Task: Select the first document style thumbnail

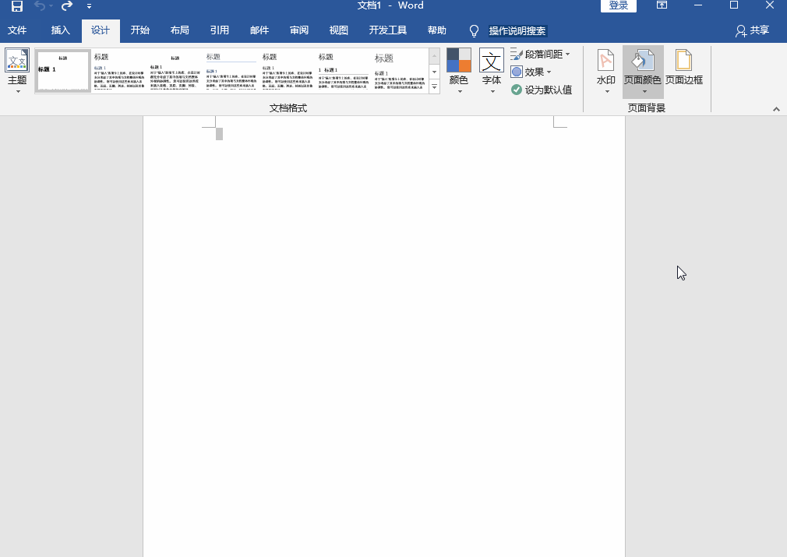Action: [62, 71]
